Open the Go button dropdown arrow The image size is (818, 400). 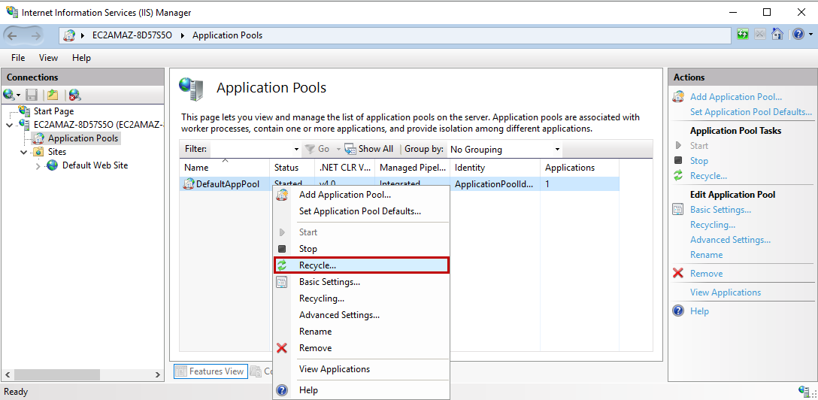(x=338, y=149)
